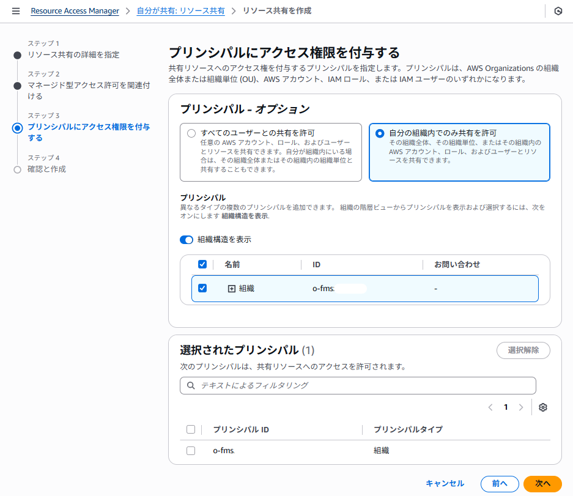Check select-all in プリンシパル ID header

(x=191, y=429)
